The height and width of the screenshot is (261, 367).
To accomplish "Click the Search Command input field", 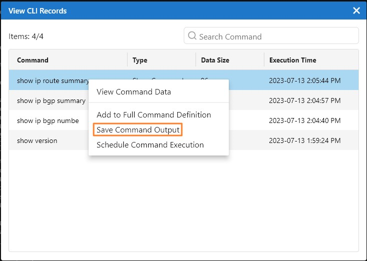I will [275, 36].
